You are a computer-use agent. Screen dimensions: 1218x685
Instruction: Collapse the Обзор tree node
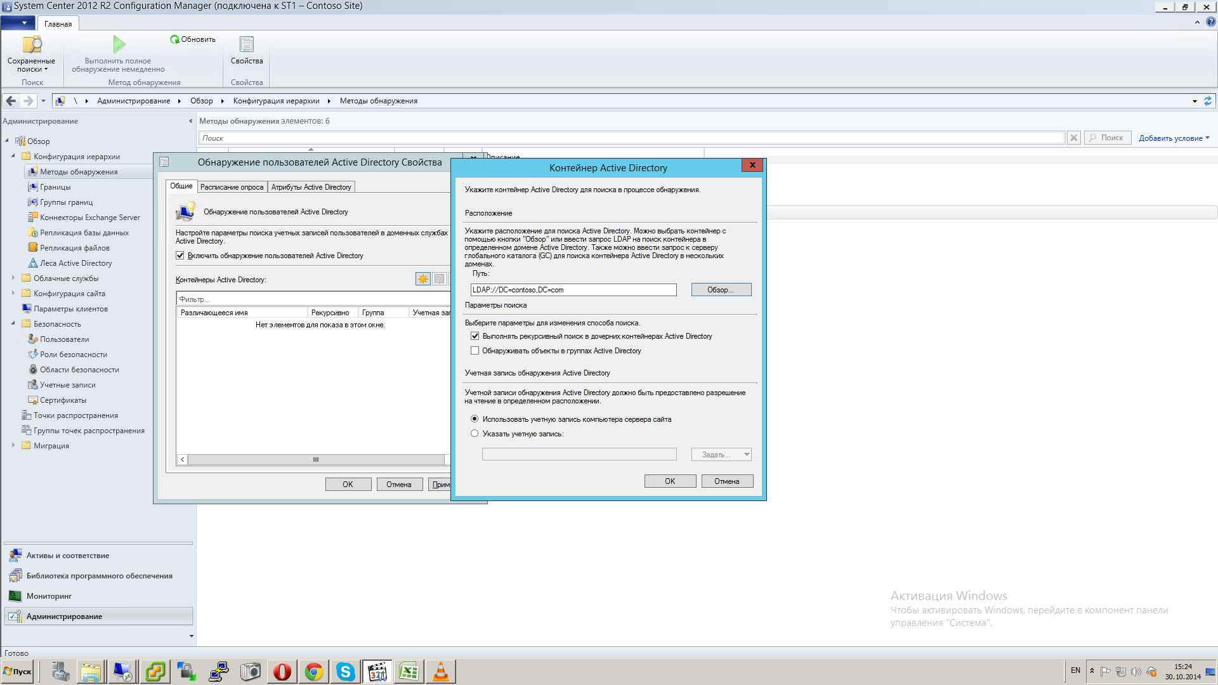tap(7, 141)
